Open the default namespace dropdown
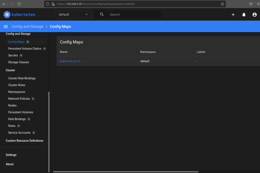 tap(73, 14)
